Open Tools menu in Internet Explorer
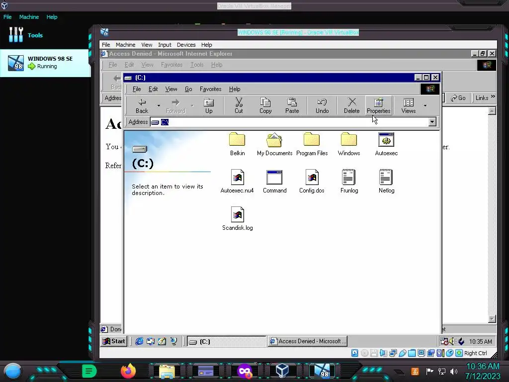Viewport: 509px width, 382px height. click(197, 65)
